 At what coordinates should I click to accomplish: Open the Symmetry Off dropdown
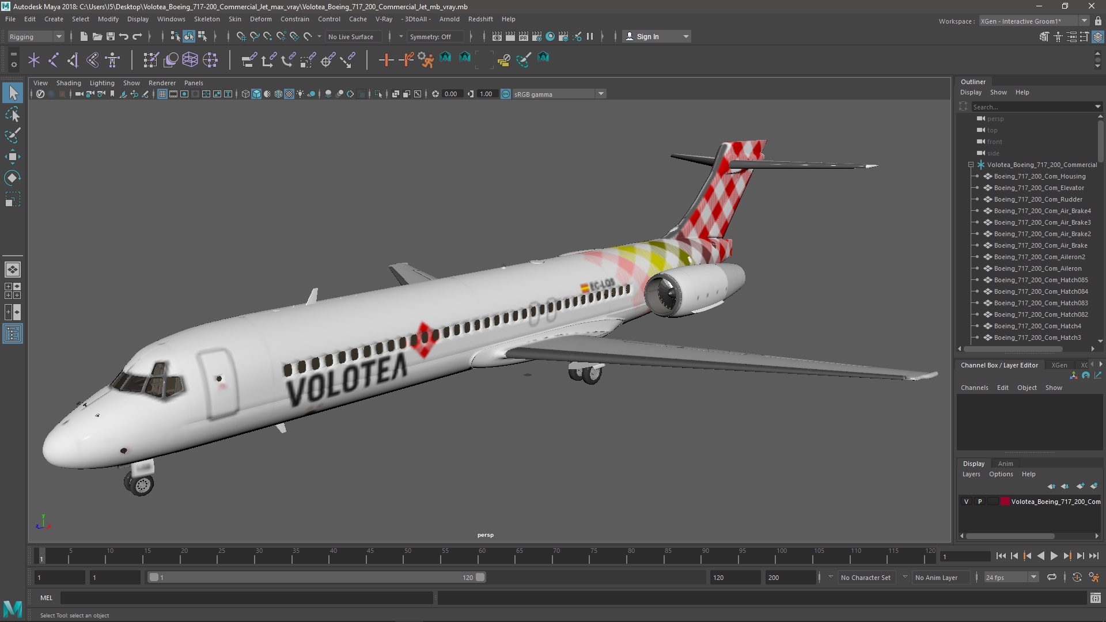pos(435,36)
